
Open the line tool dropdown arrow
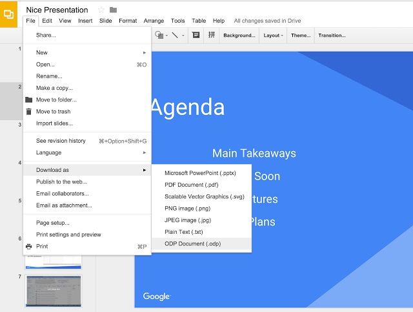click(183, 36)
